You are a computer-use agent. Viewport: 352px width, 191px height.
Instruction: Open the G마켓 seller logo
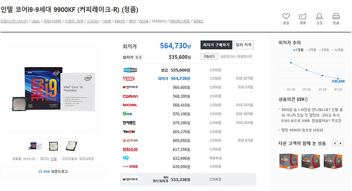[127, 114]
